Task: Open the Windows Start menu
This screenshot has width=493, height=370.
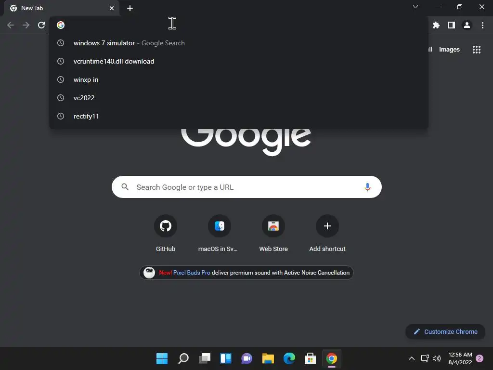Action: 162,358
